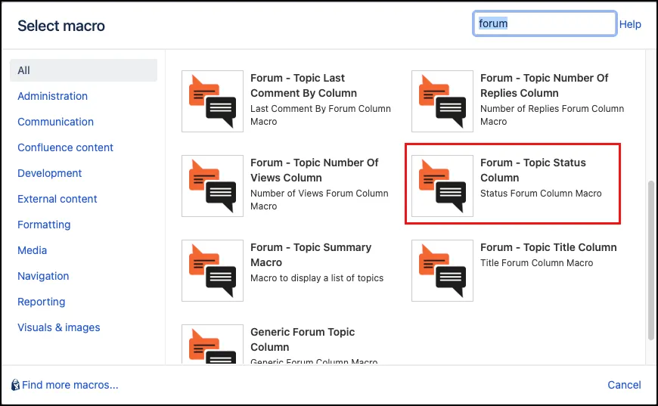Click the Forum - Topic Status Column title
Image resolution: width=658 pixels, height=406 pixels.
[533, 170]
